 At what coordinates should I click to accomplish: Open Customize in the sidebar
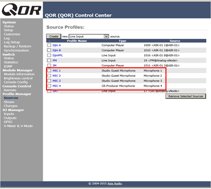[x=12, y=34]
